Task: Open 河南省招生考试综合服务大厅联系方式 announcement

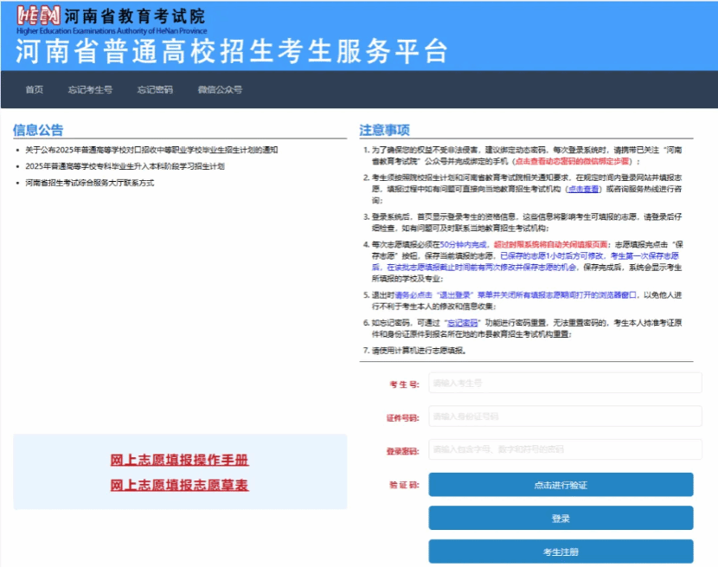Action: (x=89, y=183)
